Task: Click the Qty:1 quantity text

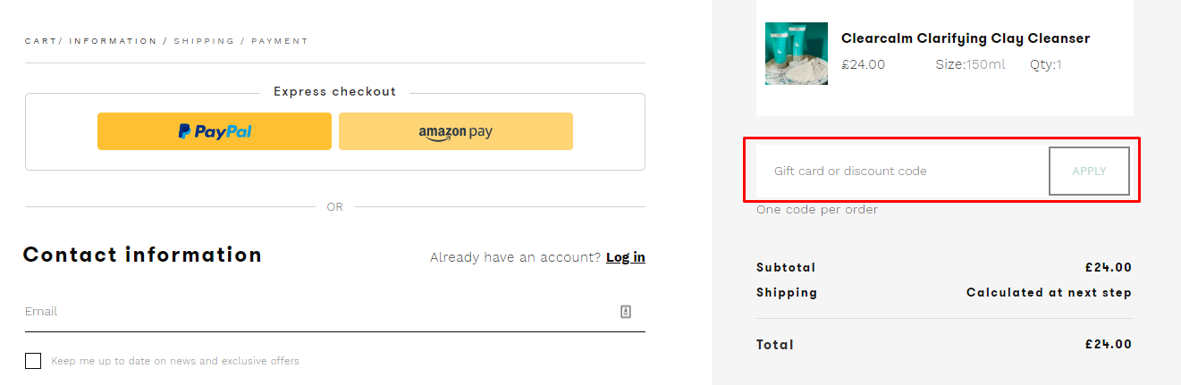Action: point(1045,64)
